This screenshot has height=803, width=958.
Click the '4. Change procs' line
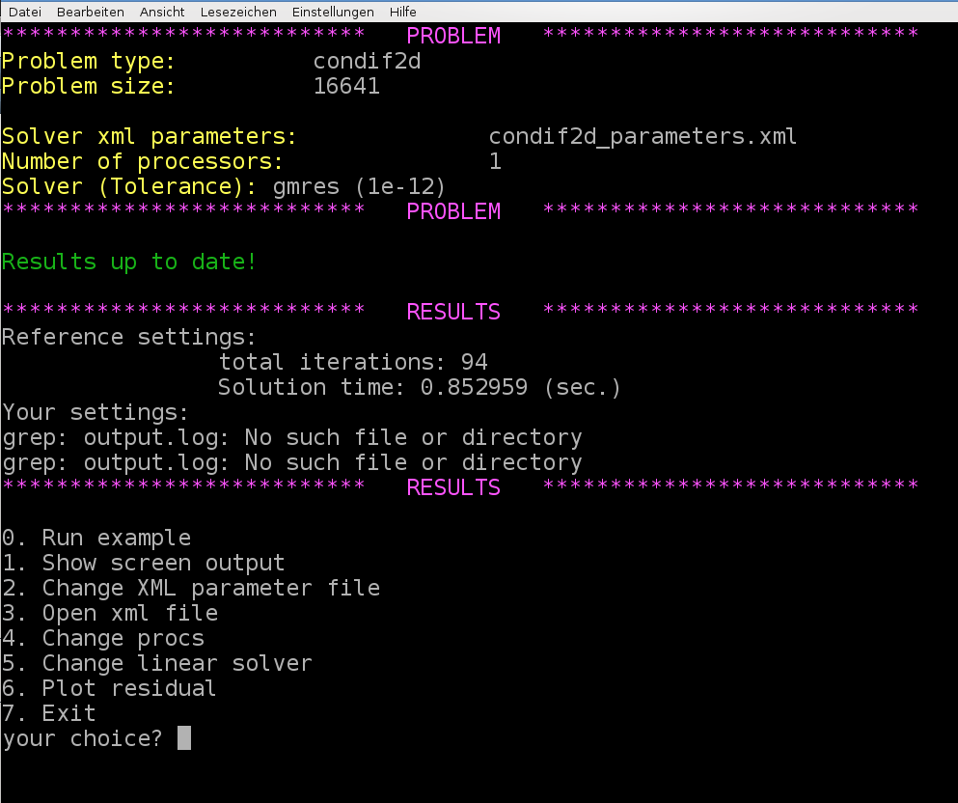(103, 638)
